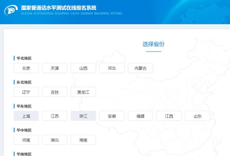Select 辽宁 province
Image resolution: width=230 pixels, height=156 pixels.
point(26,92)
